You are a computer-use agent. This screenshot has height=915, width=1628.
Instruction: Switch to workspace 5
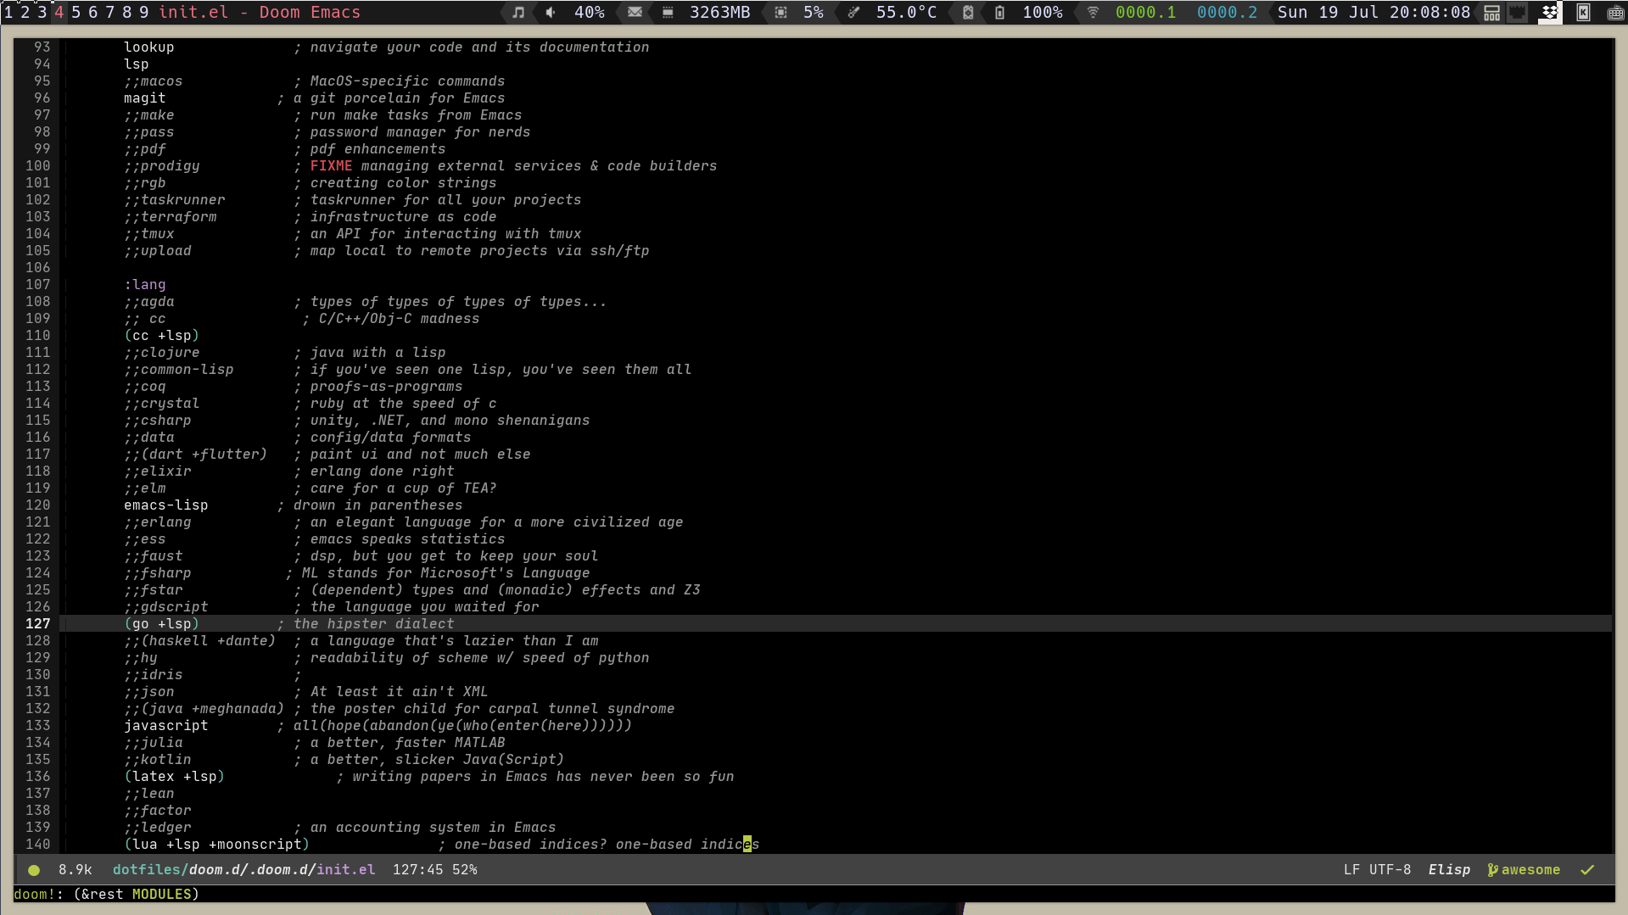coord(76,13)
